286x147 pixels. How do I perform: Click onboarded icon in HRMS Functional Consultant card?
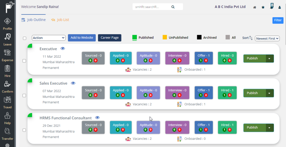[x=180, y=139]
